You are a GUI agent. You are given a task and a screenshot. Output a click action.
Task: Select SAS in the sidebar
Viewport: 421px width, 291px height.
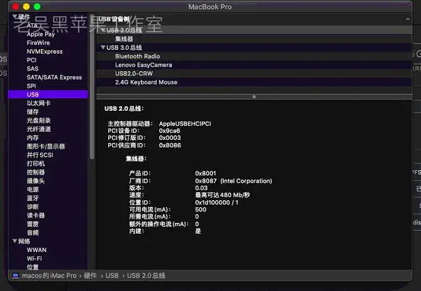(x=33, y=69)
